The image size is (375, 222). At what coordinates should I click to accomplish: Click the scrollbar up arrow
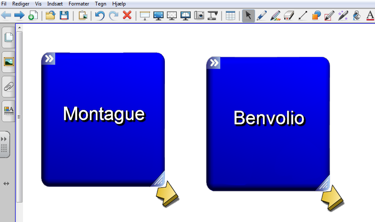coord(19,28)
